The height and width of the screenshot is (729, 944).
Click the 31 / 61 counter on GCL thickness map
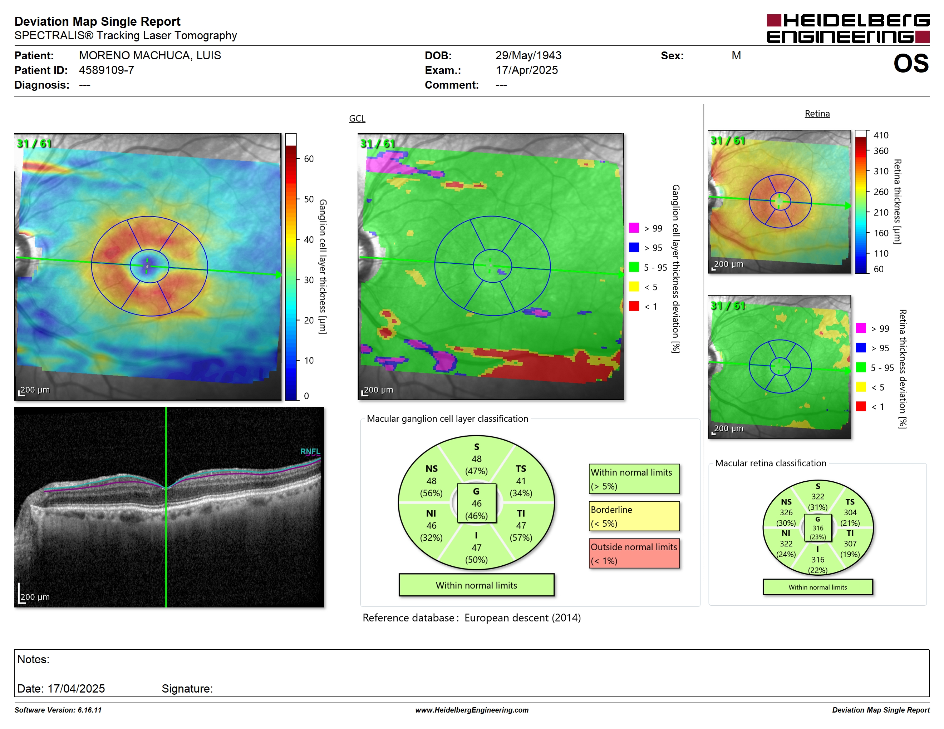click(x=34, y=143)
